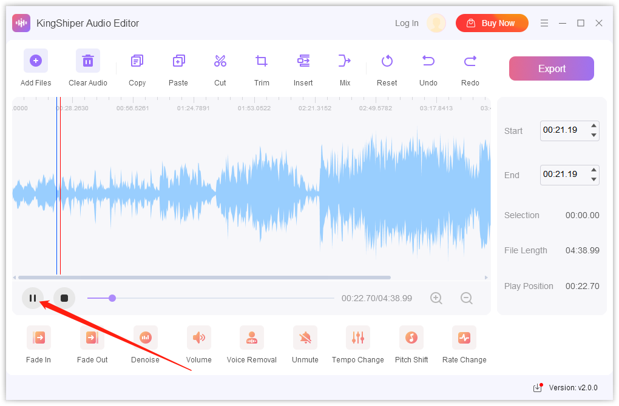
Task: Choose the Cut scissors tool
Action: [220, 61]
